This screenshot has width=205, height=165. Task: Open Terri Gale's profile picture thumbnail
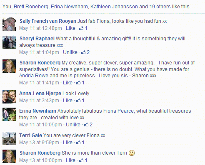click(9, 138)
